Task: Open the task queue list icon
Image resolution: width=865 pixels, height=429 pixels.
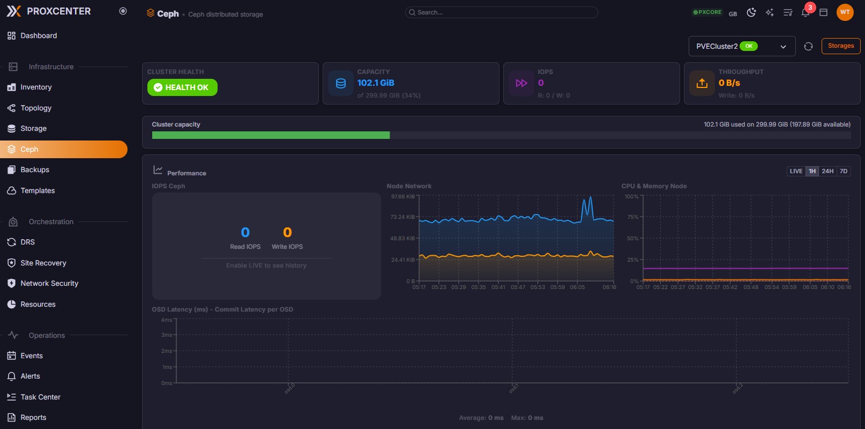Action: tap(788, 13)
